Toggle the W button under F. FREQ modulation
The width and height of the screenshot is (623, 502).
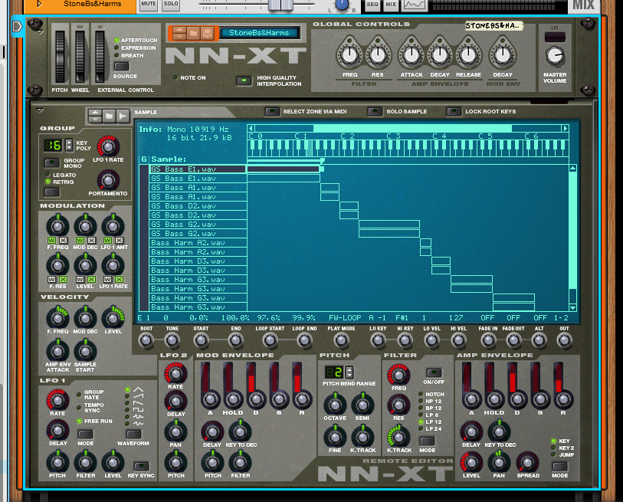point(51,241)
